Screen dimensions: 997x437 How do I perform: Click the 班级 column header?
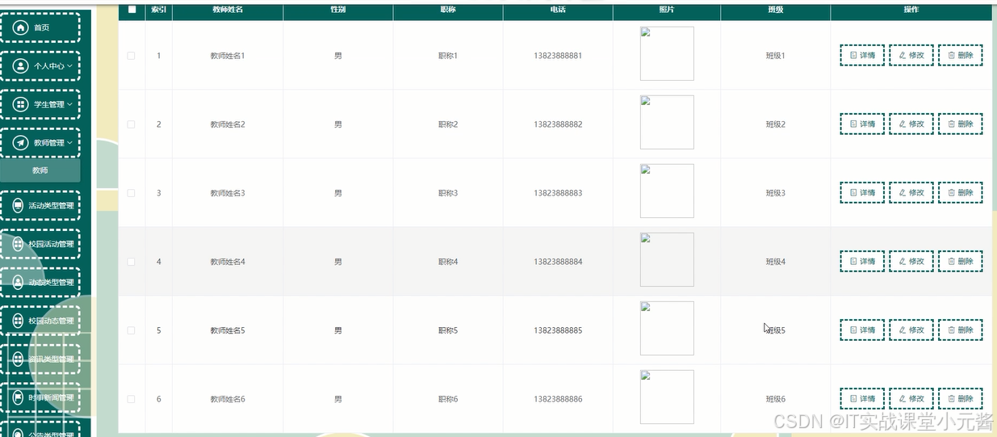pyautogui.click(x=776, y=10)
